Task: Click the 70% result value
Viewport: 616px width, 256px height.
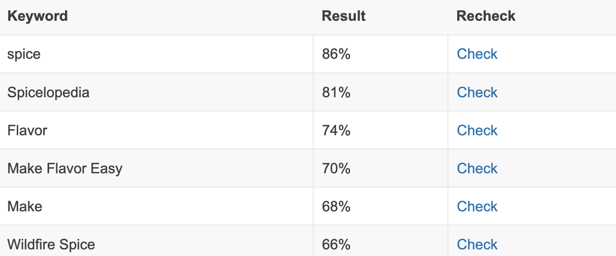Action: [336, 168]
